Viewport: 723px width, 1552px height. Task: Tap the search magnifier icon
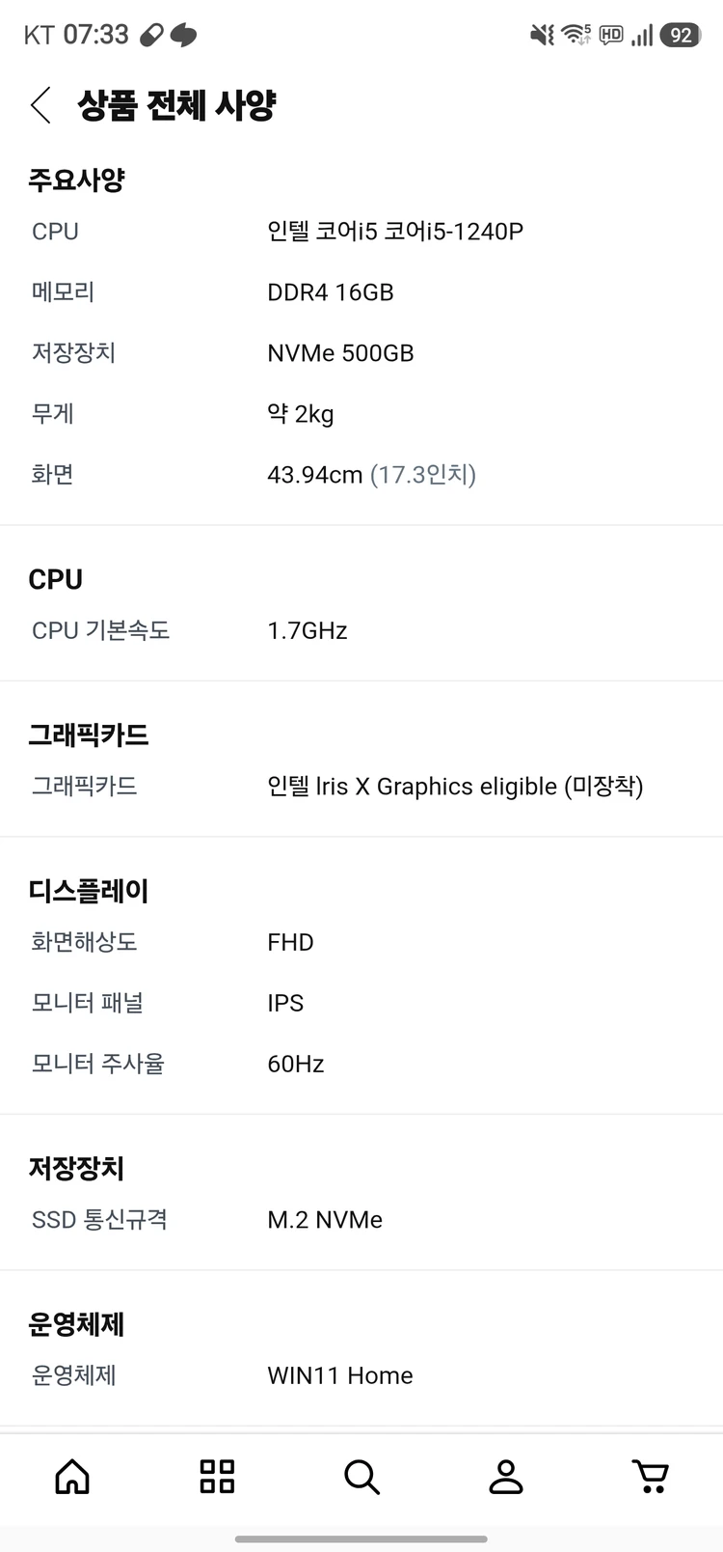pos(361,1476)
